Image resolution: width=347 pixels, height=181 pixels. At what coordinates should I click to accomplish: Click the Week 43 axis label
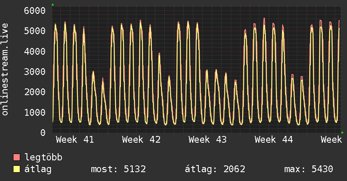[208, 140]
